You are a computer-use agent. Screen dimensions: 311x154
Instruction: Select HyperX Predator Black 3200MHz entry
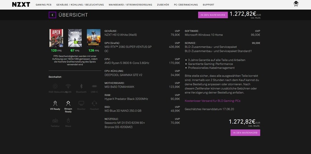[126, 99]
